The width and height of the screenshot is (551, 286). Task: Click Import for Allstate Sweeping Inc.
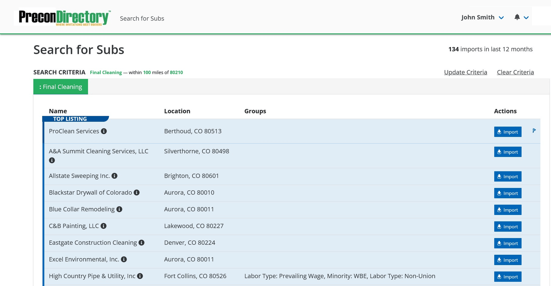pos(508,177)
